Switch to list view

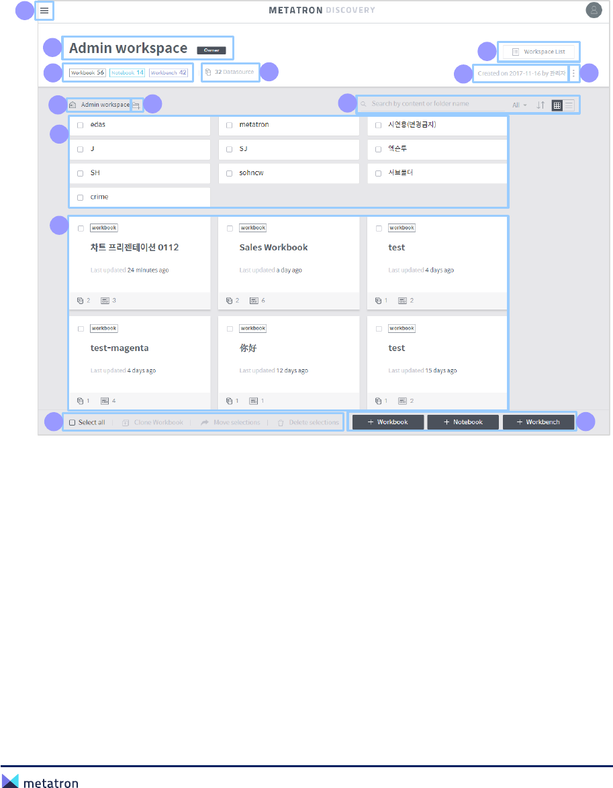tap(569, 105)
